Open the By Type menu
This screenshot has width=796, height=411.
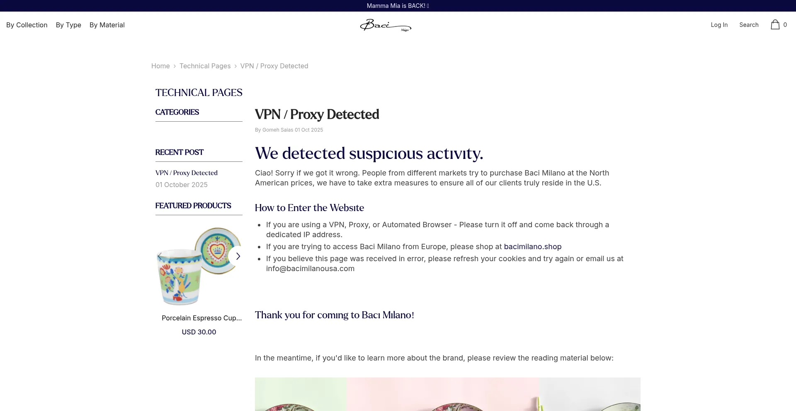coord(68,25)
